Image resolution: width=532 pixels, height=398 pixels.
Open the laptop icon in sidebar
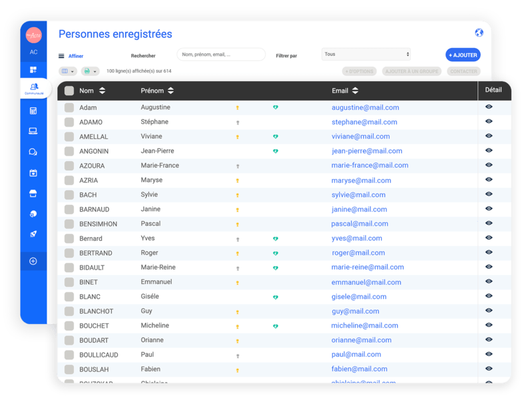[x=33, y=131]
